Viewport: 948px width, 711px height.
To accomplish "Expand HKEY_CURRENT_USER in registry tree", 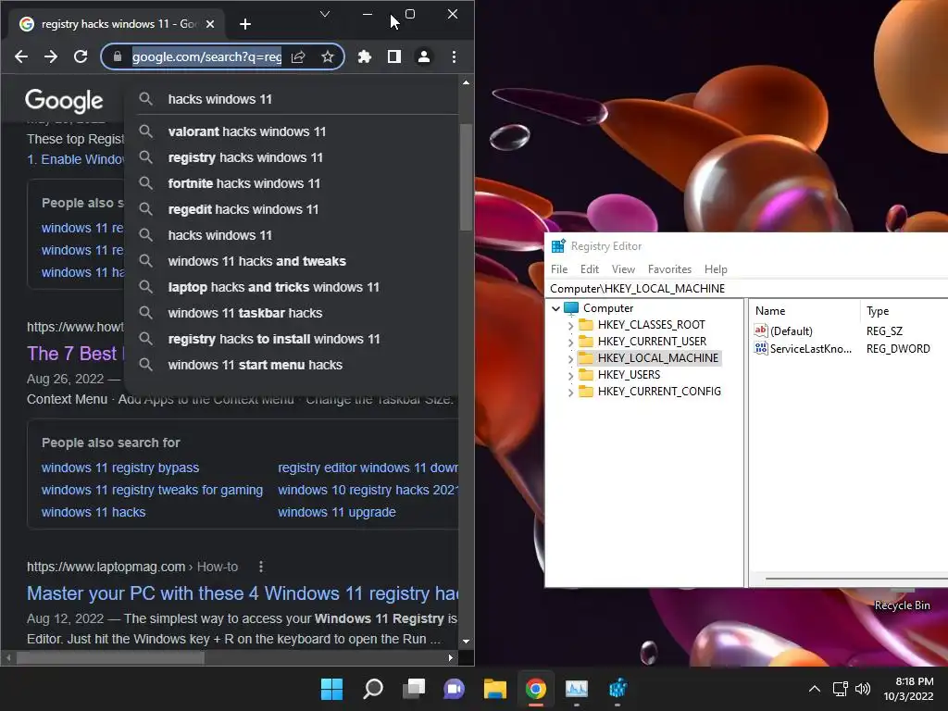I will [570, 342].
